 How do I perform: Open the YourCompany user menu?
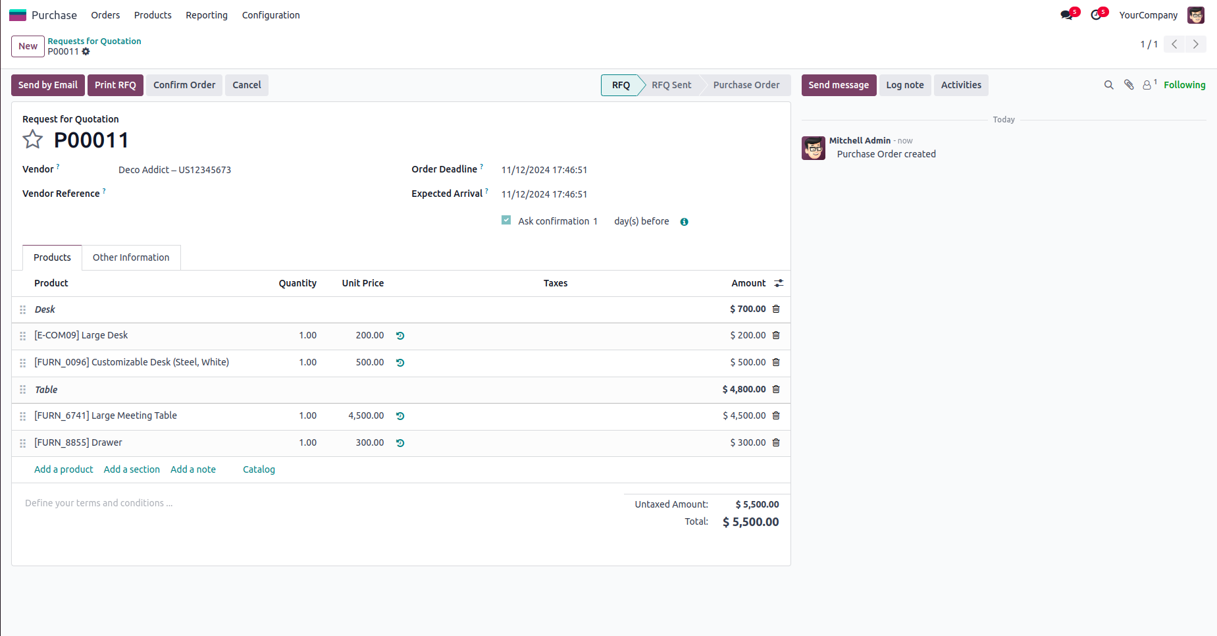1148,15
